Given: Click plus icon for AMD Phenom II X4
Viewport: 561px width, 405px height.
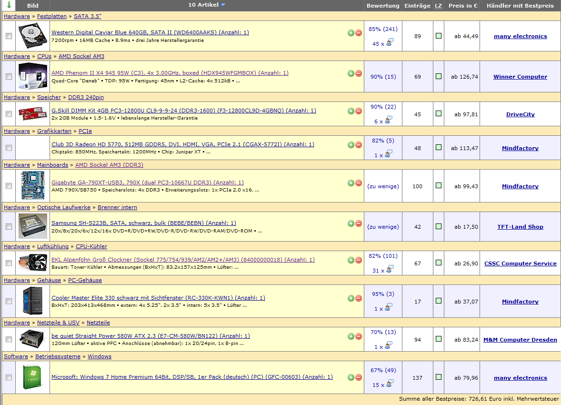Looking at the screenshot, I should pos(351,73).
